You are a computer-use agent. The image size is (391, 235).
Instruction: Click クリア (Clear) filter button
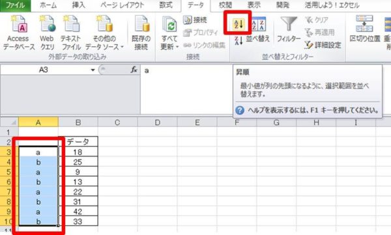[317, 20]
